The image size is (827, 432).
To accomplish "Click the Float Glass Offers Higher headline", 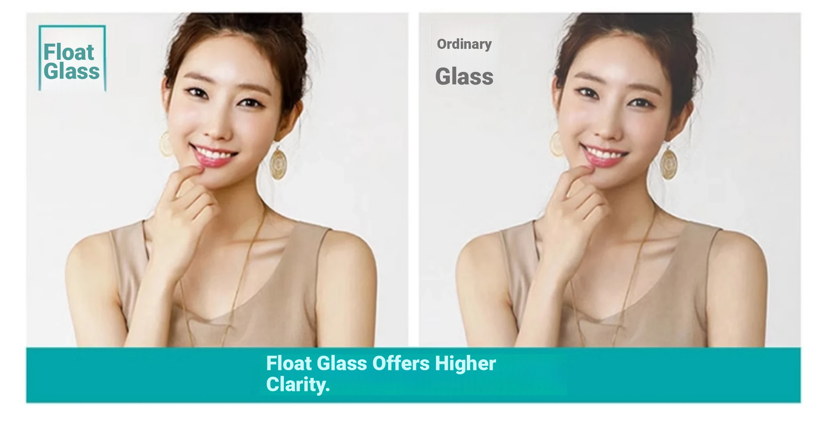I will pyautogui.click(x=381, y=363).
